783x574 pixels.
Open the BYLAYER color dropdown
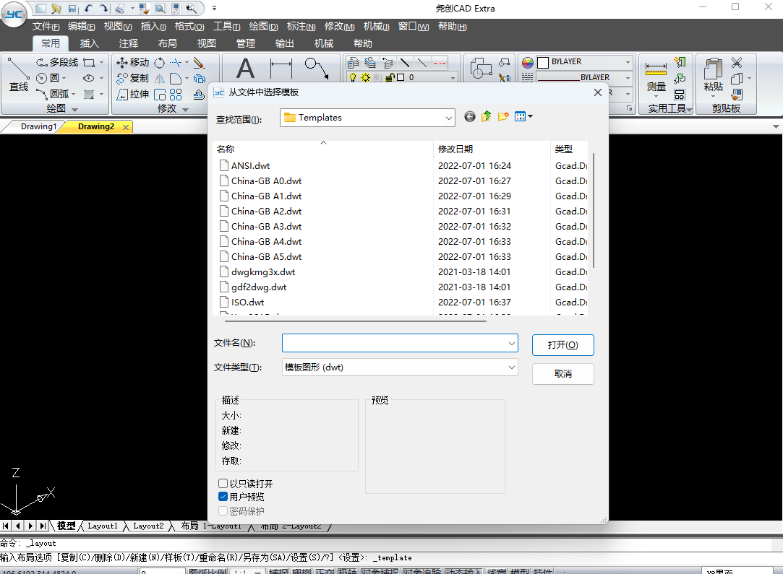628,62
